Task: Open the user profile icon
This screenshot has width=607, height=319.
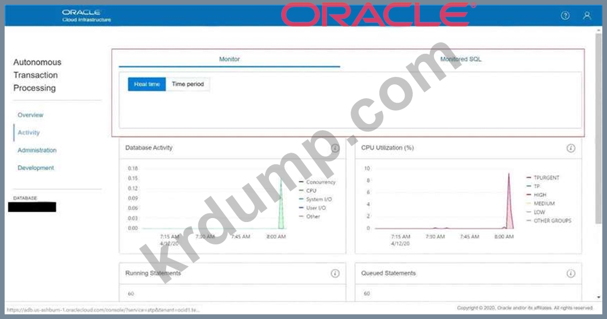Action: [587, 15]
